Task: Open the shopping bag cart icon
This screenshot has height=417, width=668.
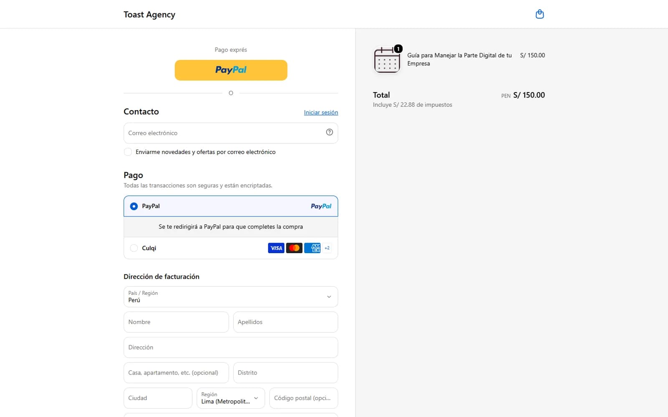Action: point(539,14)
